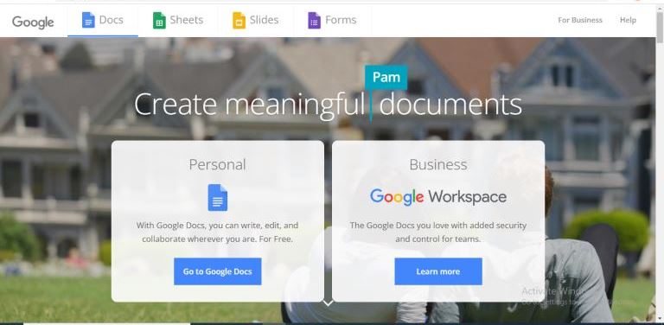This screenshot has height=325, width=664.
Task: Select the Slides tab label
Action: point(265,20)
